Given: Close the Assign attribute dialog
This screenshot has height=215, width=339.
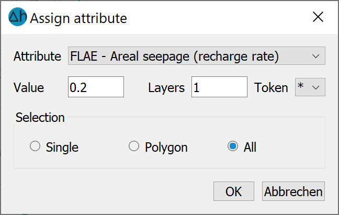Looking at the screenshot, I should (x=318, y=17).
